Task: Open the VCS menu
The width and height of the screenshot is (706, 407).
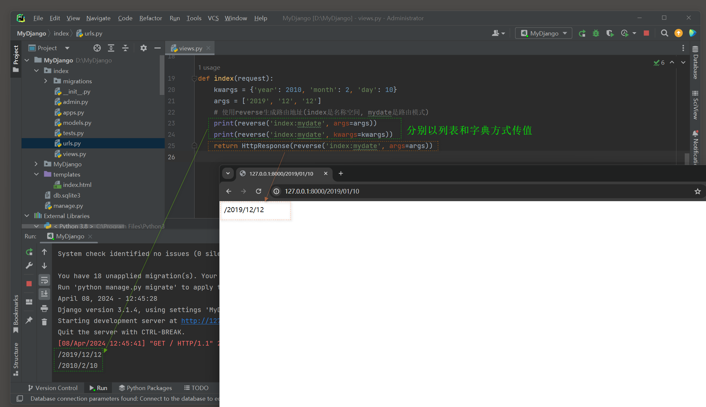Action: click(213, 18)
